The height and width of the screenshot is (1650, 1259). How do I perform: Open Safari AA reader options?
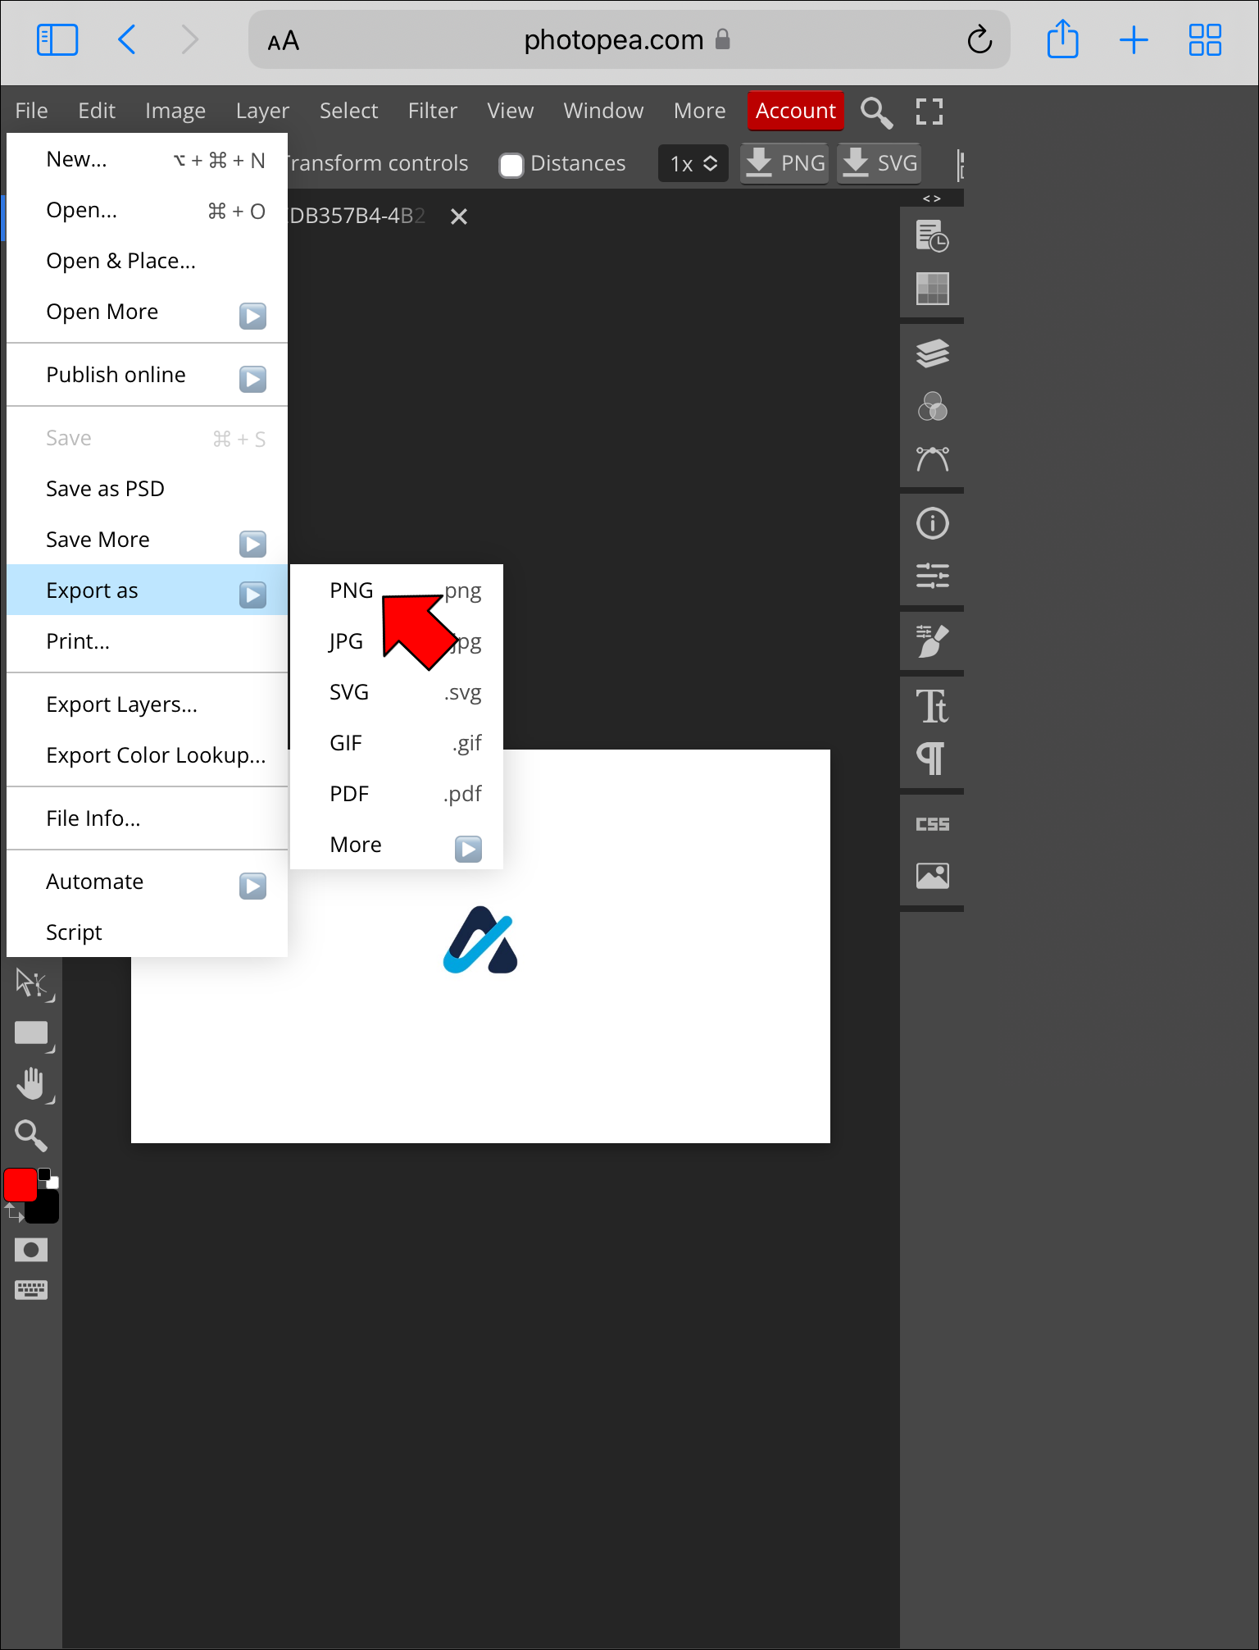point(283,41)
